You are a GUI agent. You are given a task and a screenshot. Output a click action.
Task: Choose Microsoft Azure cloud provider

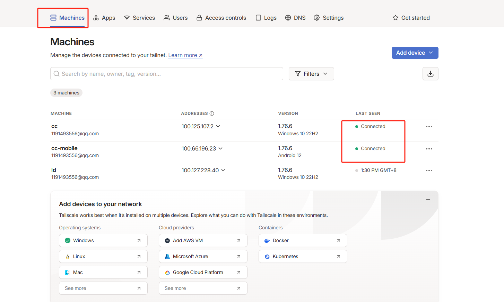(203, 256)
